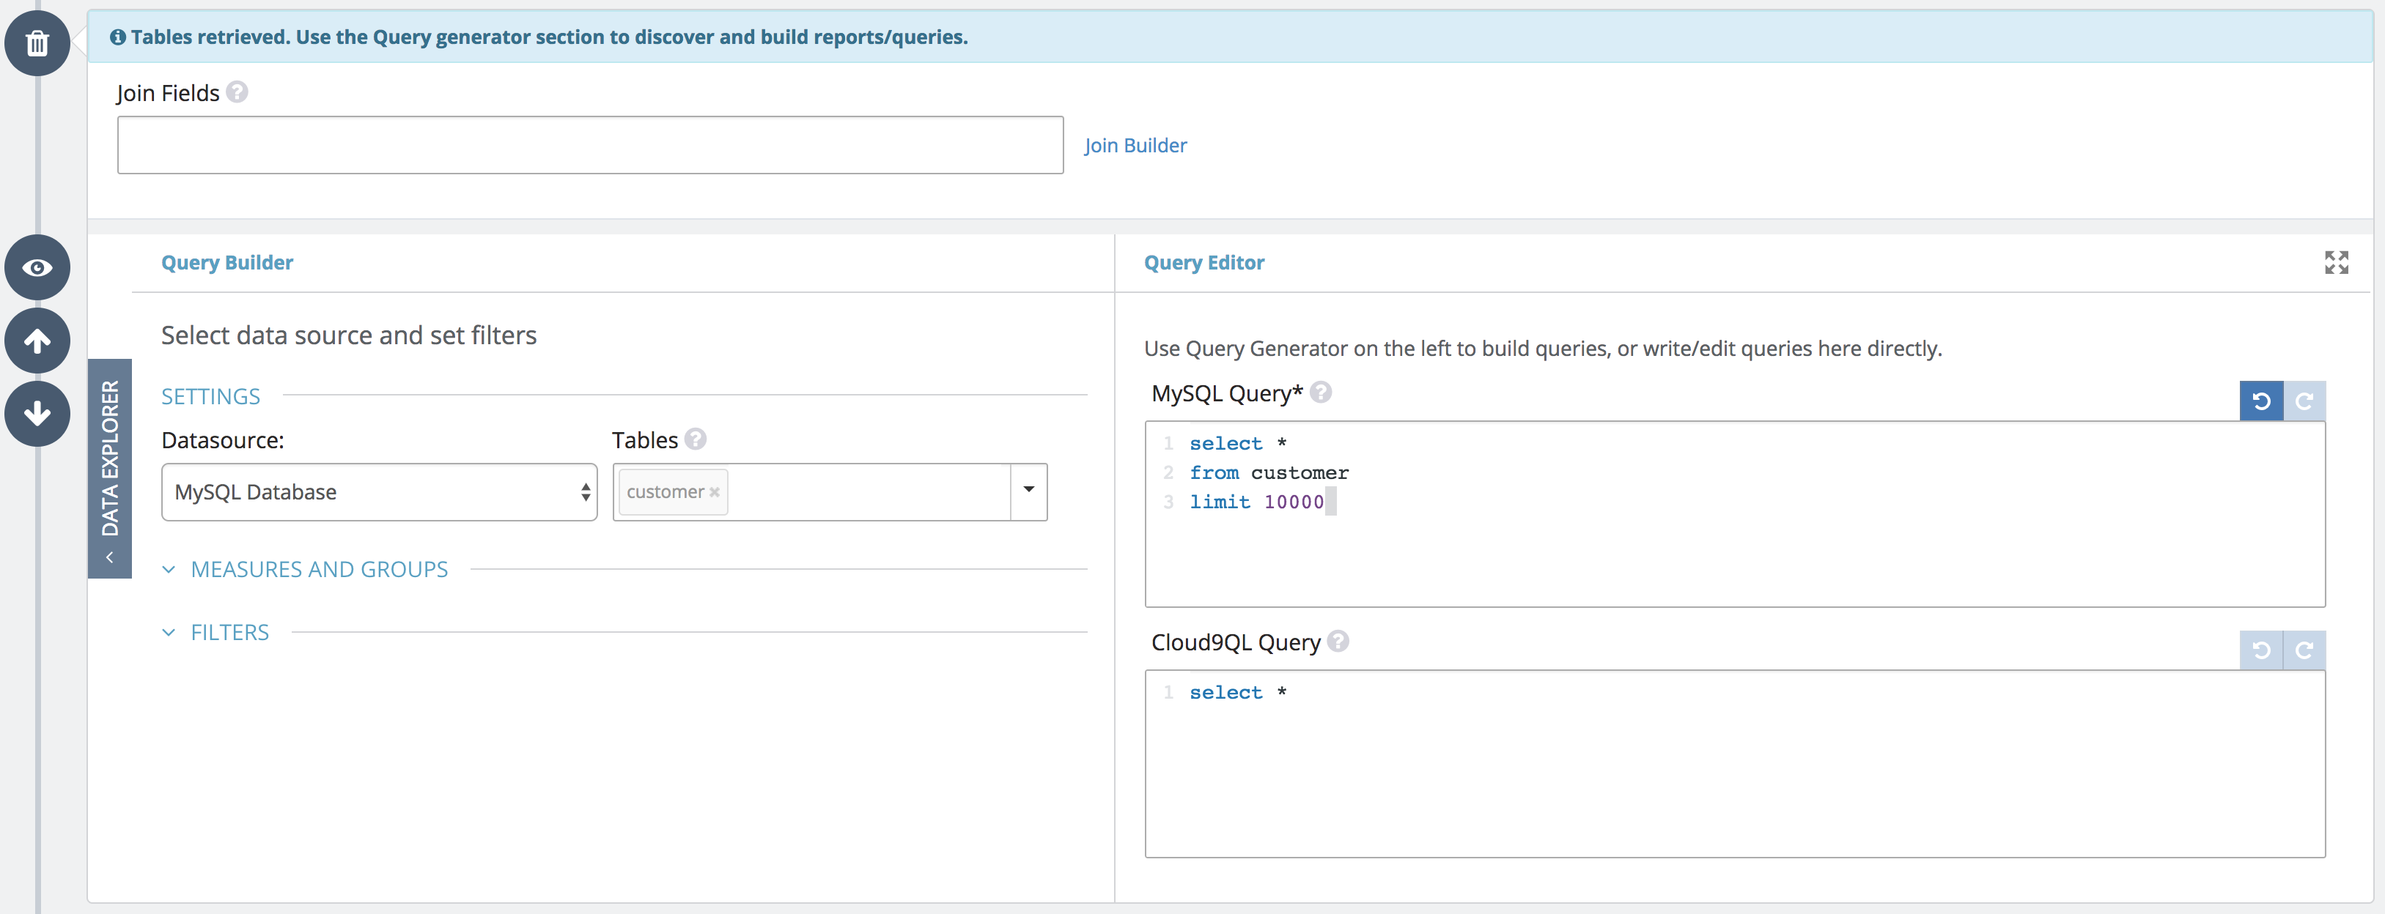Click into the Join Fields input
The image size is (2385, 914).
(590, 145)
